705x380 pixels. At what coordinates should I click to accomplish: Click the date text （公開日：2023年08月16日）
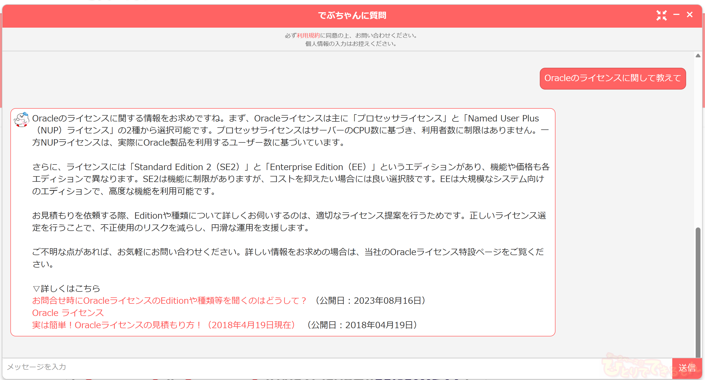[370, 301]
